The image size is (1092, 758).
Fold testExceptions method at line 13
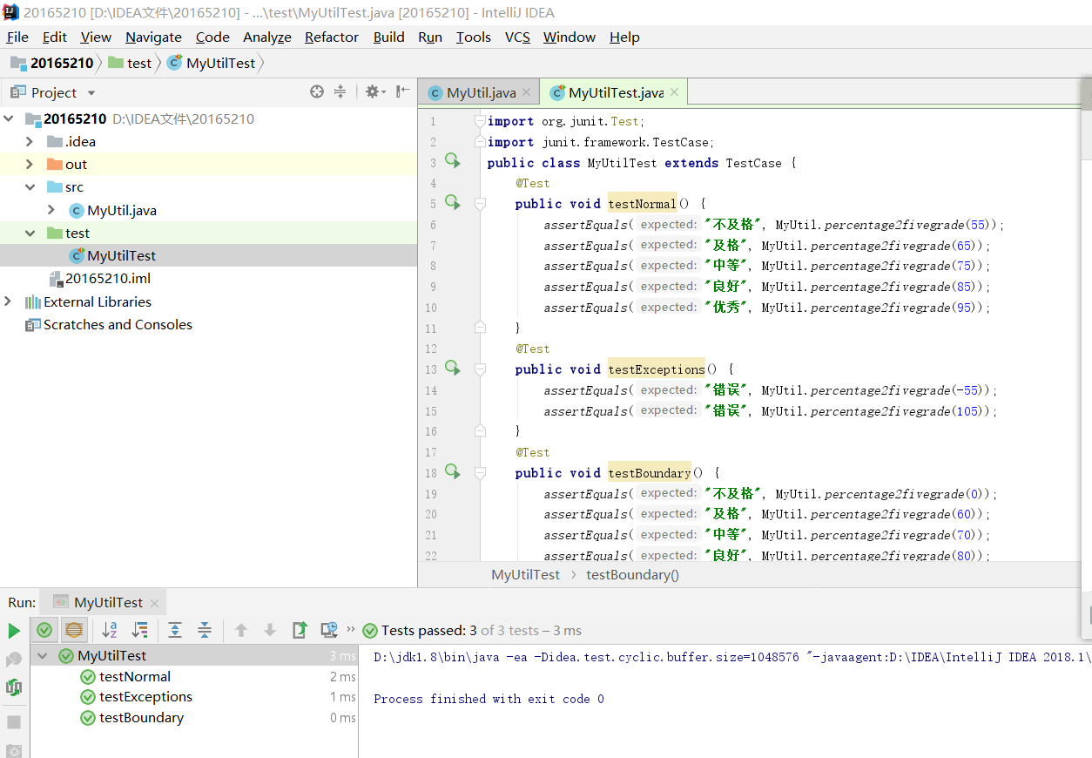coord(480,369)
